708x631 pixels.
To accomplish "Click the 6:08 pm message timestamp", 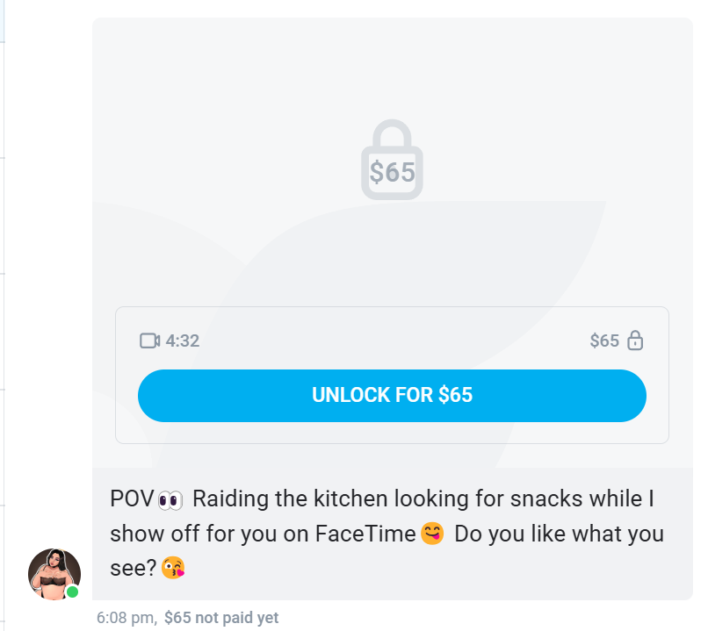I will click(126, 618).
